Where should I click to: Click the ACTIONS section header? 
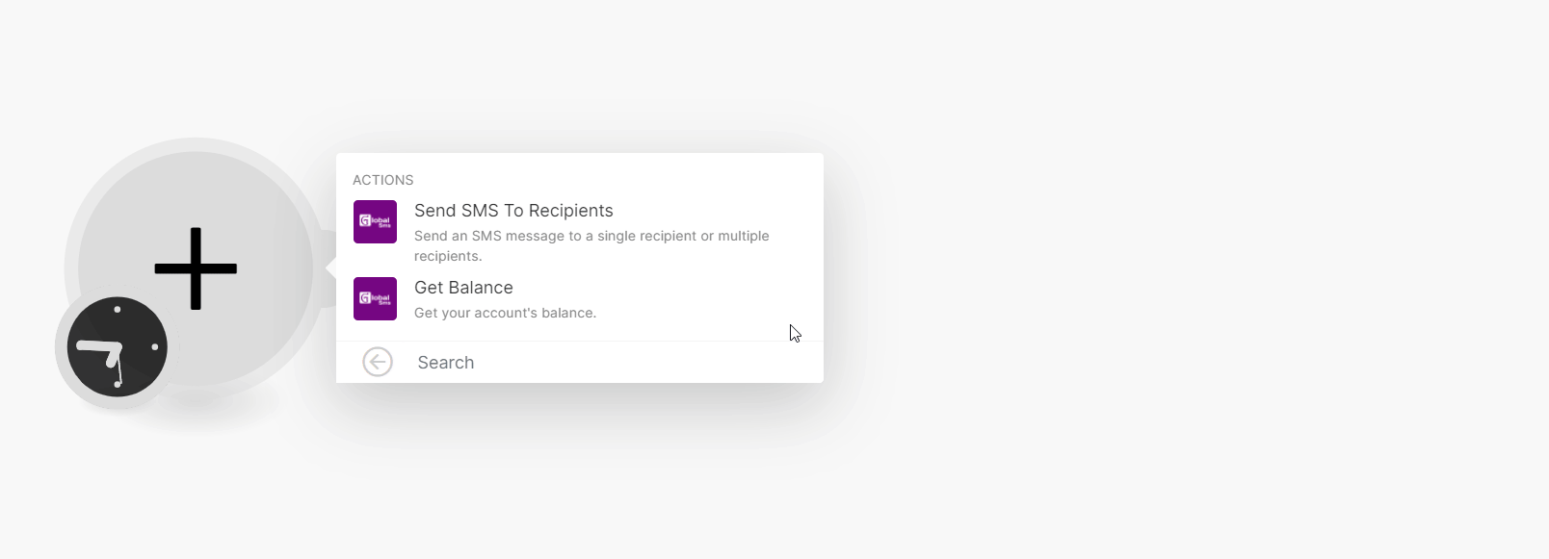pyautogui.click(x=382, y=180)
